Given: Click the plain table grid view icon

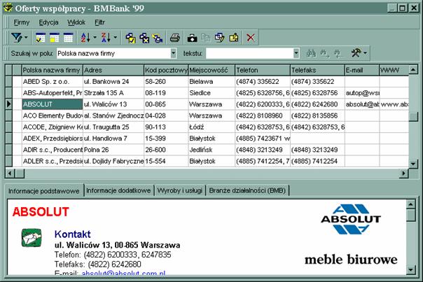Looking at the screenshot, I should click(x=68, y=38).
